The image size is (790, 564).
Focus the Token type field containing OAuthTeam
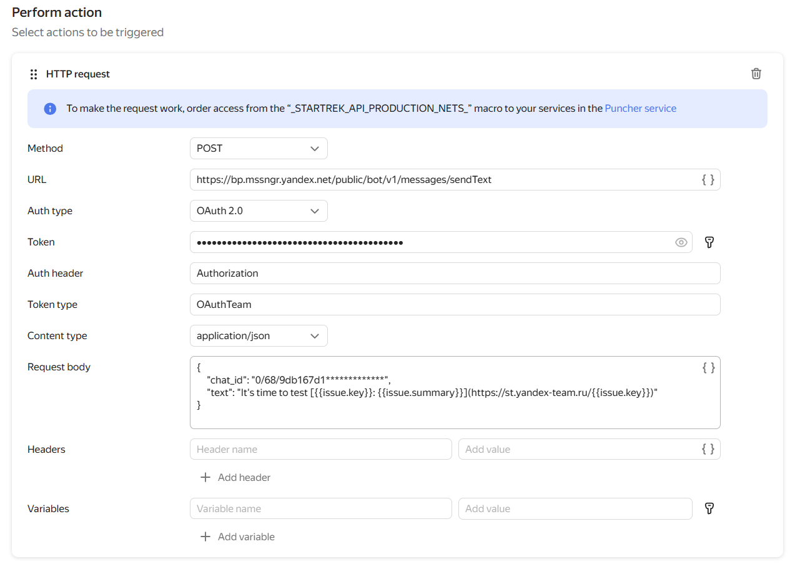[x=455, y=305]
